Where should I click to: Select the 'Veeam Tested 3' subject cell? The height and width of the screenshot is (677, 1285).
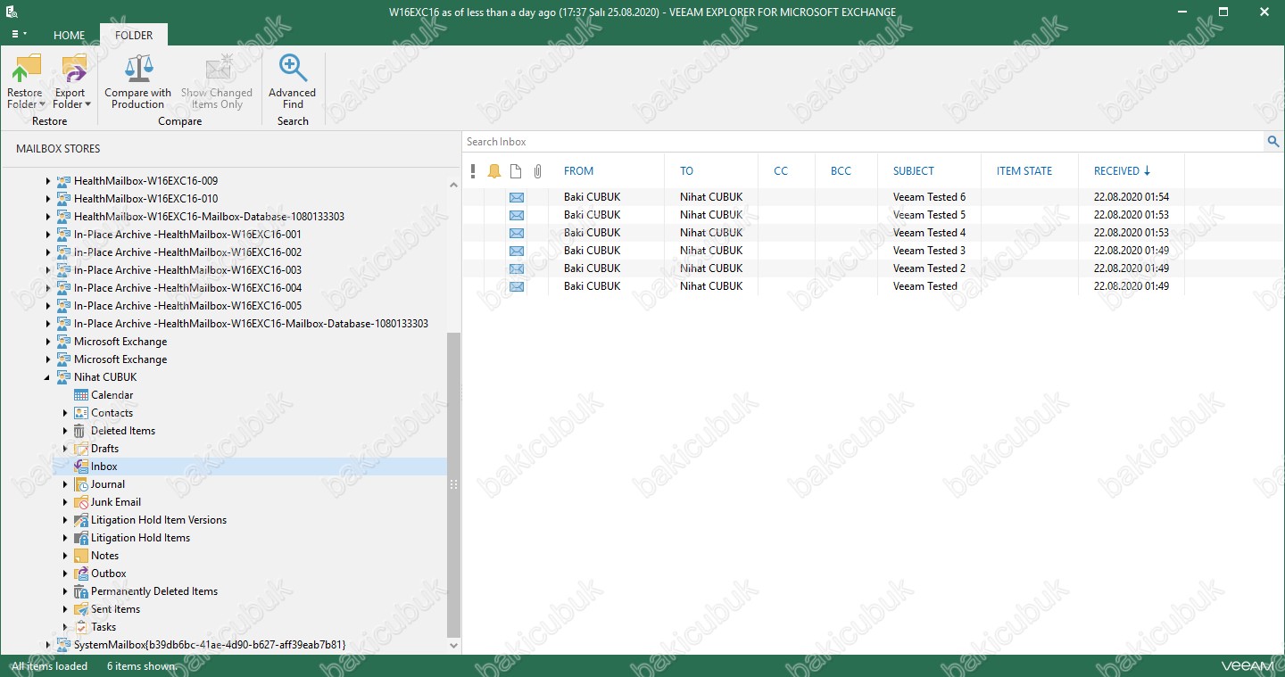929,251
